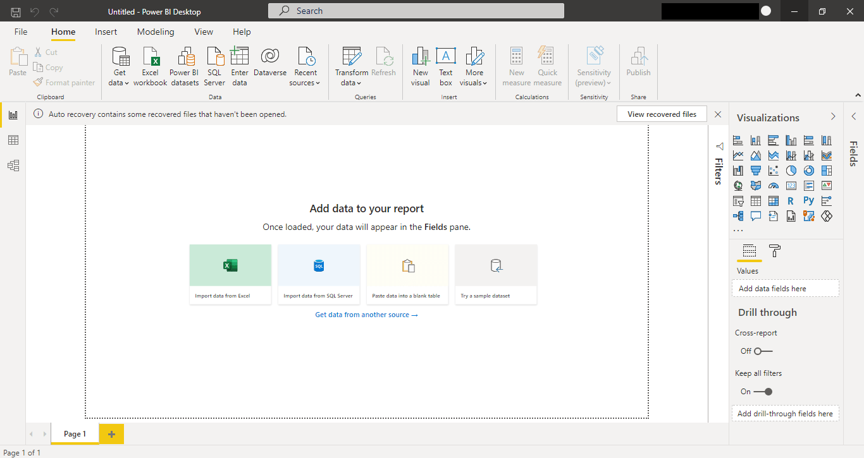Select the Table visualization icon
The width and height of the screenshot is (864, 458).
coord(756,200)
